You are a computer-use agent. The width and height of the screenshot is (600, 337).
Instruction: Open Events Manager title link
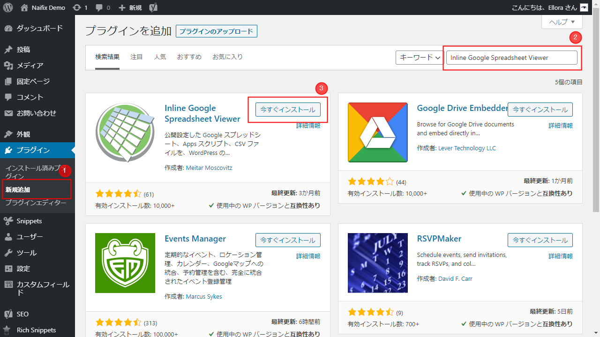point(195,239)
